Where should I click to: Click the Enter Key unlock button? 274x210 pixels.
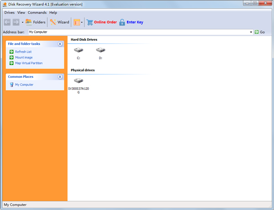[131, 22]
